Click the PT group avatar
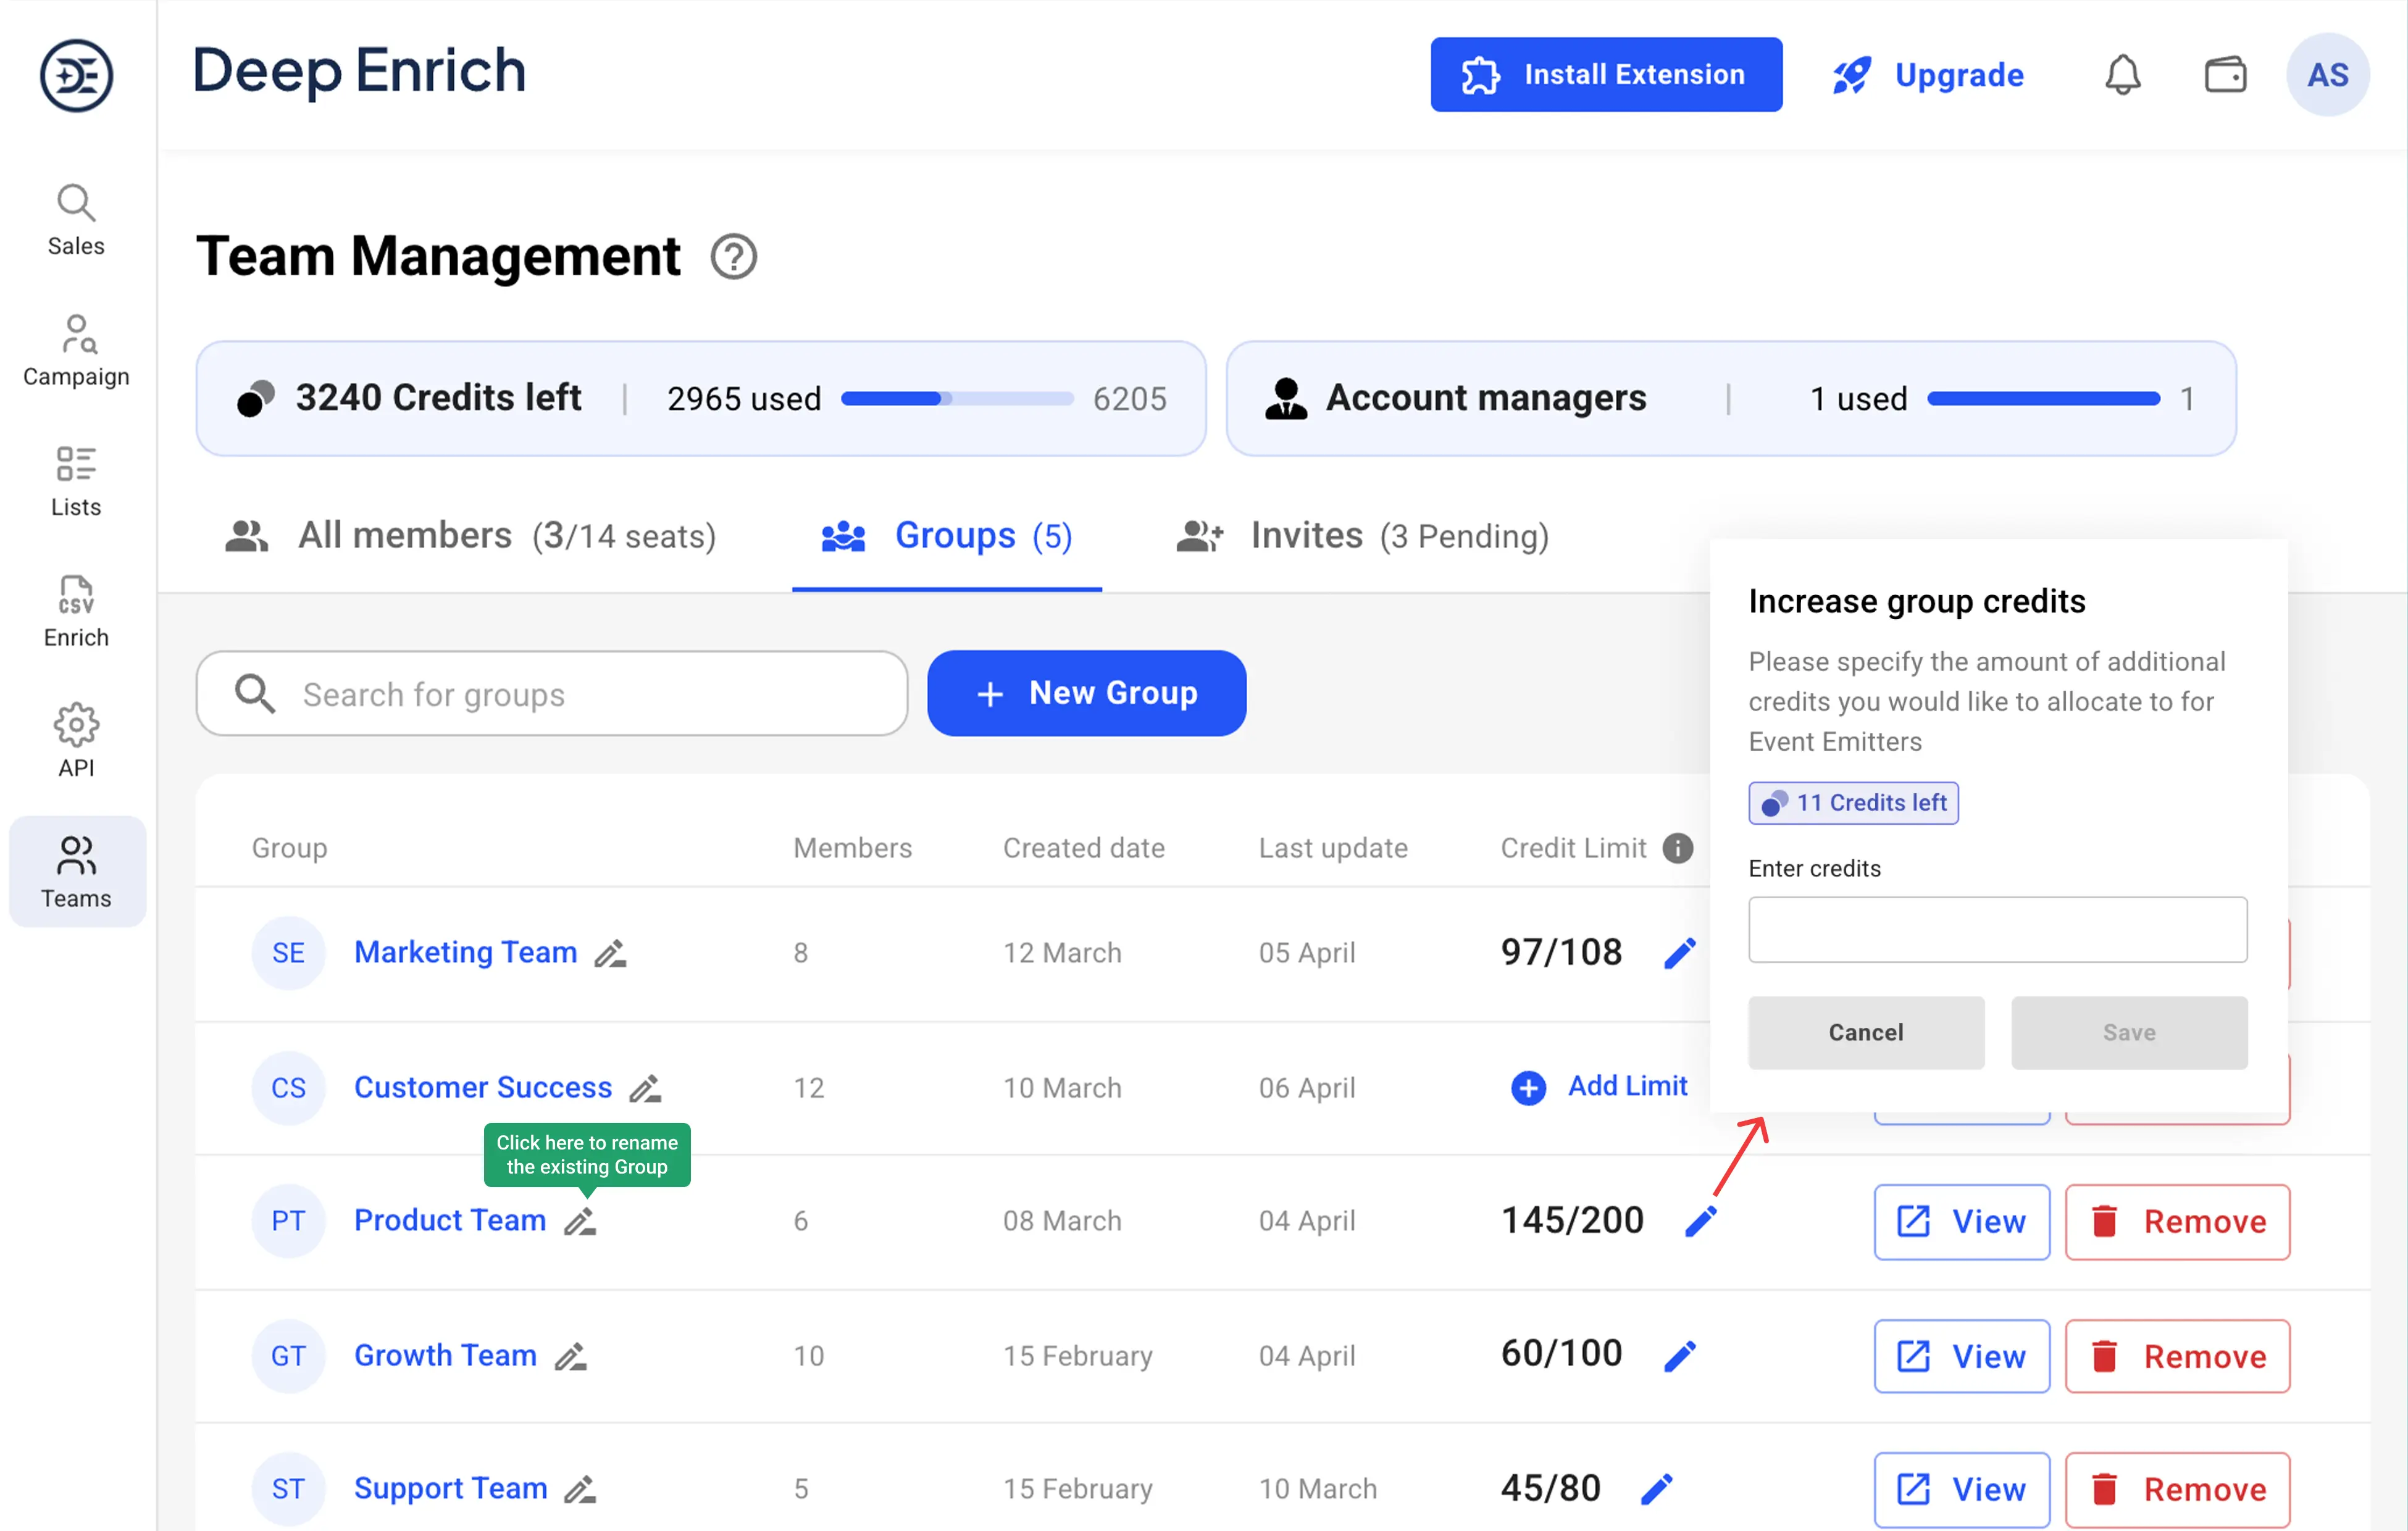This screenshot has height=1531, width=2408. tap(288, 1221)
